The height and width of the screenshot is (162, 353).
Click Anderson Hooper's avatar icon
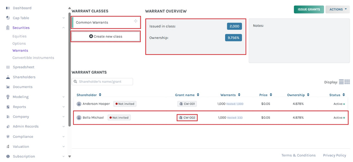coord(79,104)
